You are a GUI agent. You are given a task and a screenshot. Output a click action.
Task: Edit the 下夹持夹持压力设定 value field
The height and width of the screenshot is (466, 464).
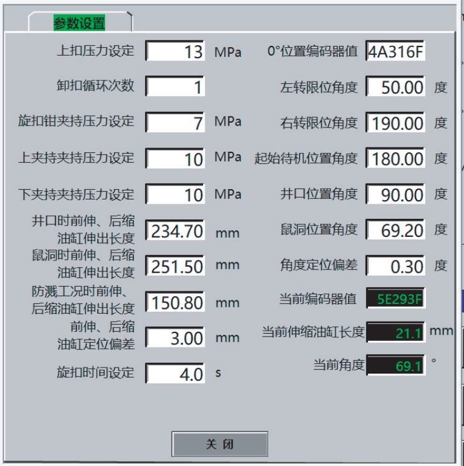175,194
